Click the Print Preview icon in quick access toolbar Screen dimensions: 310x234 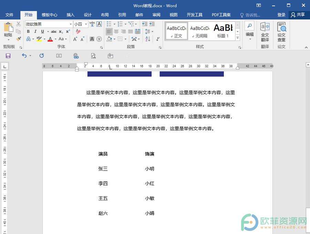point(93,56)
